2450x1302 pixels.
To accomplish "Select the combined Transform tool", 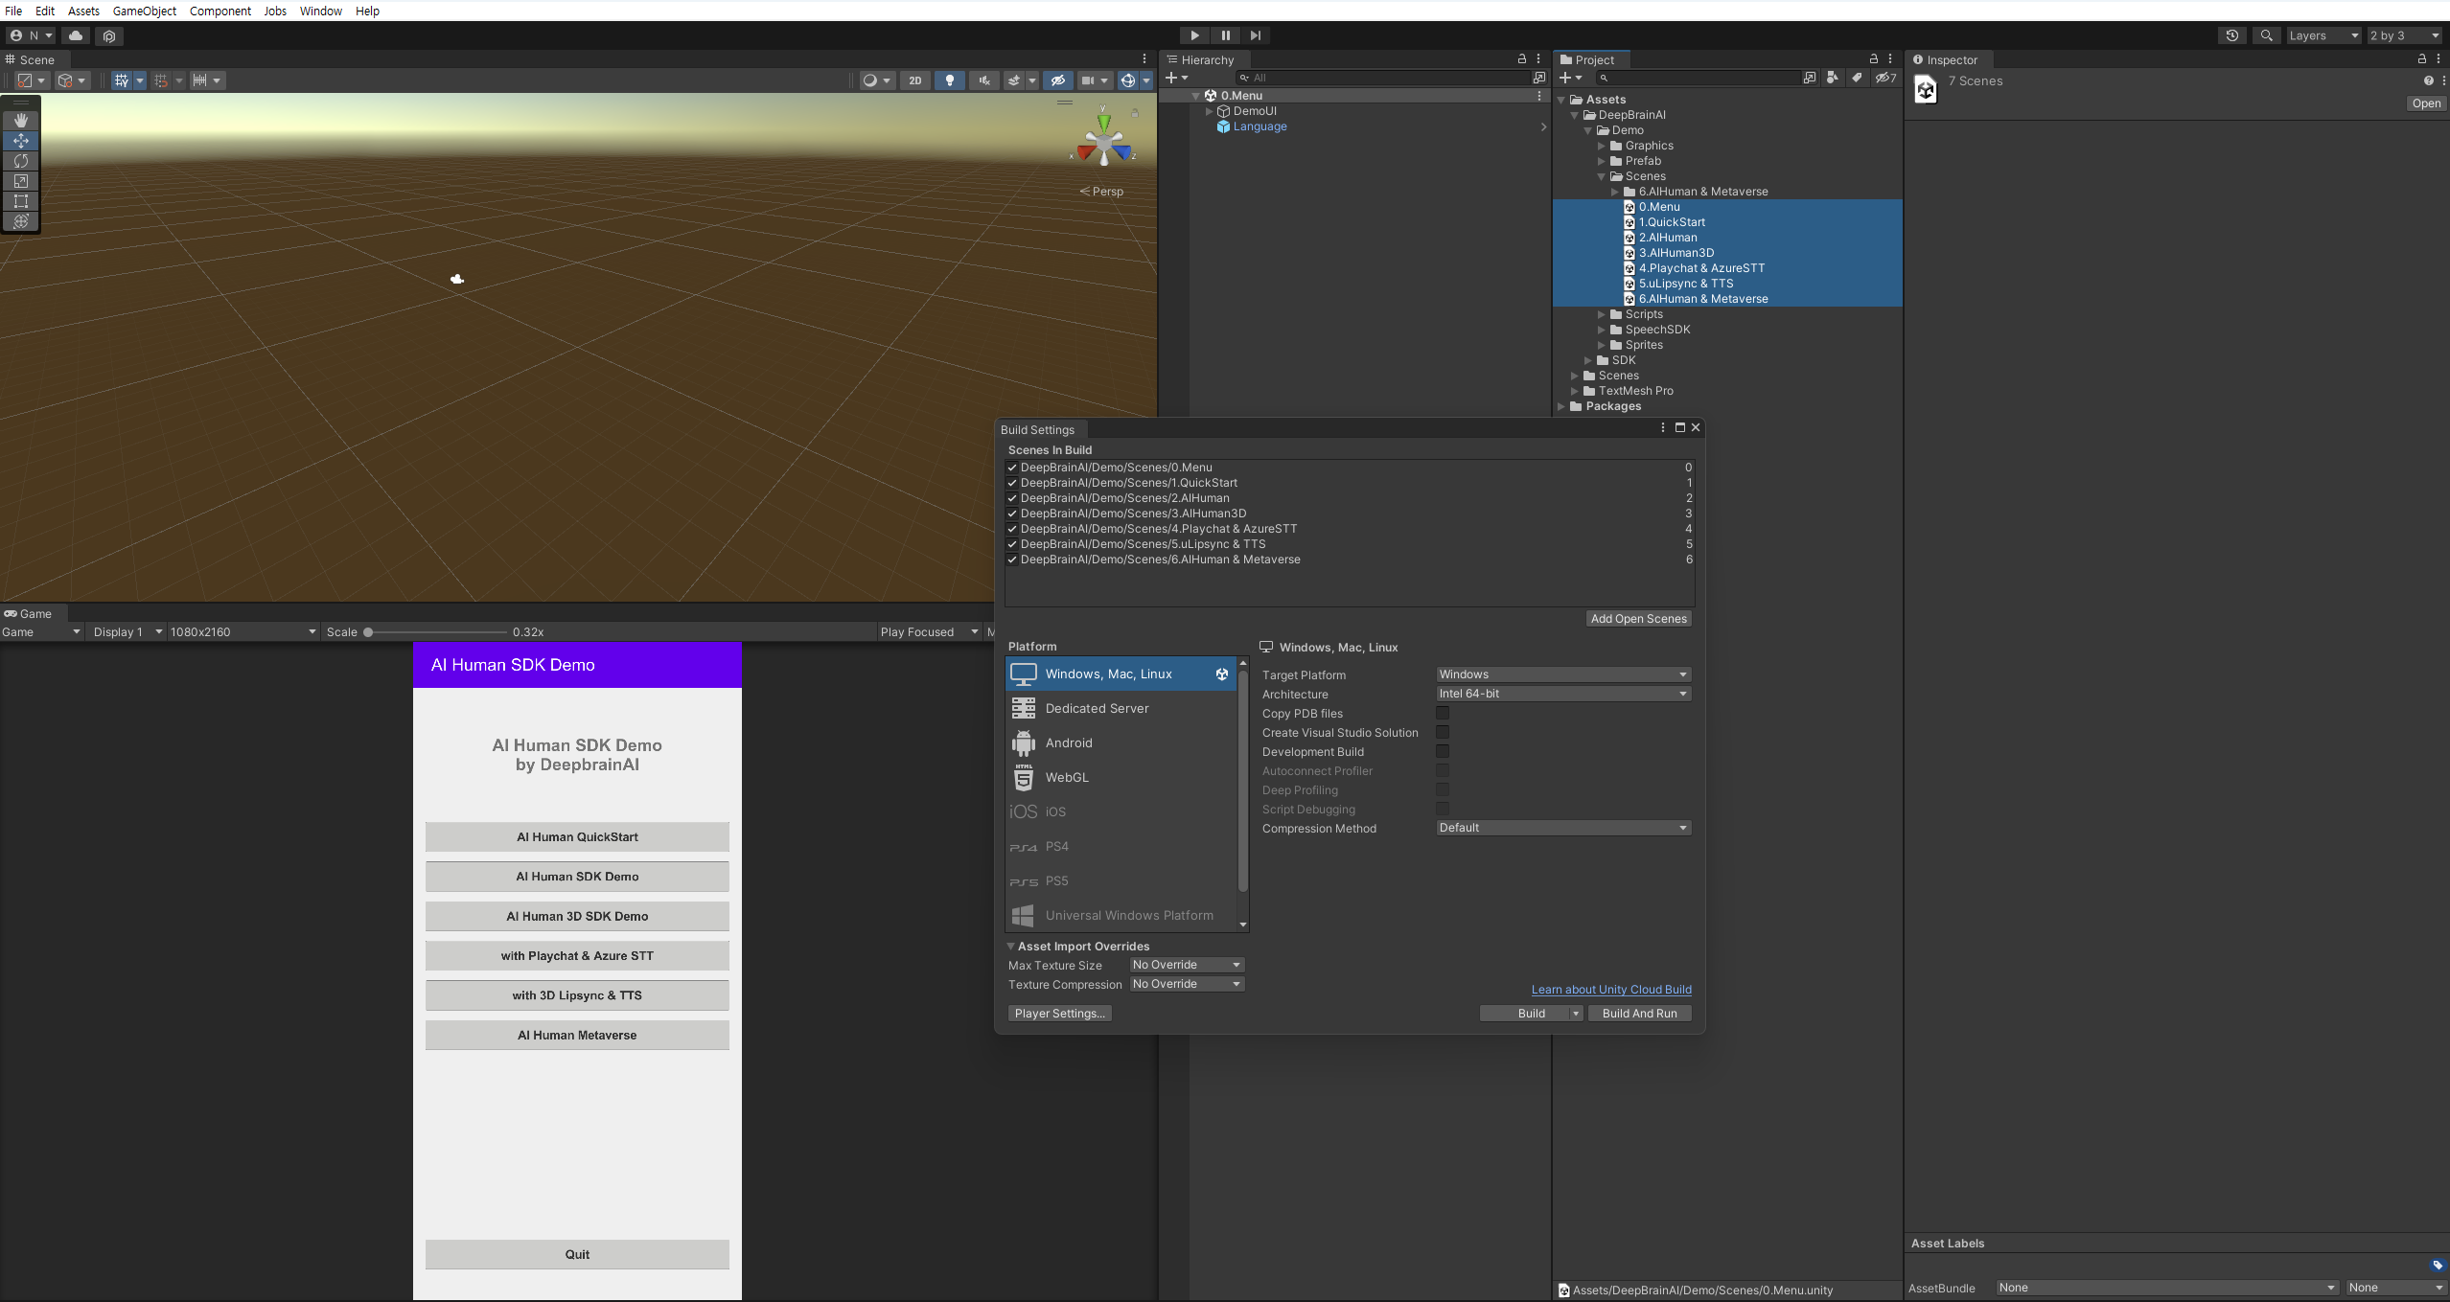I will click(21, 221).
